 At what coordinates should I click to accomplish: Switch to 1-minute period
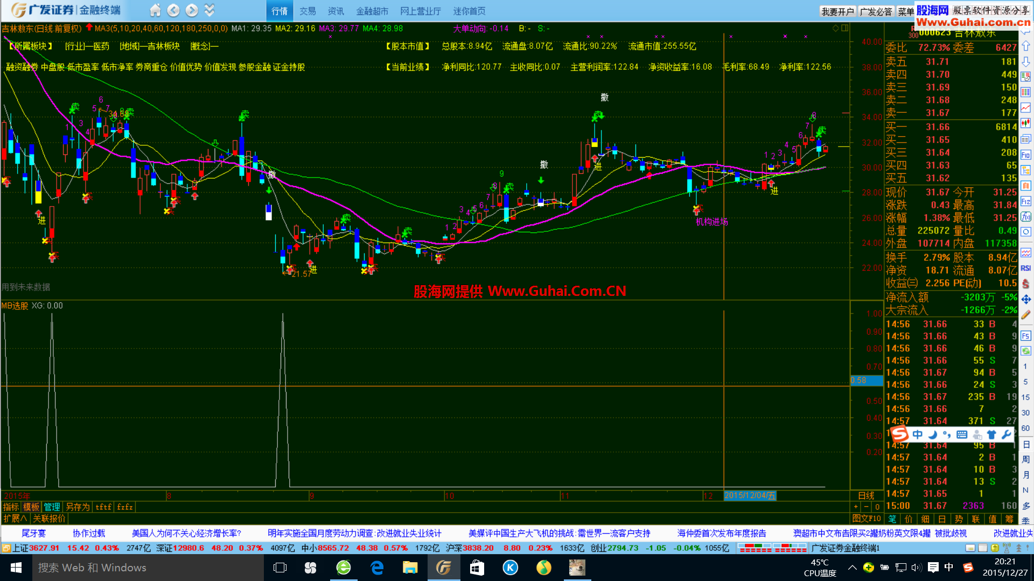tap(1025, 366)
